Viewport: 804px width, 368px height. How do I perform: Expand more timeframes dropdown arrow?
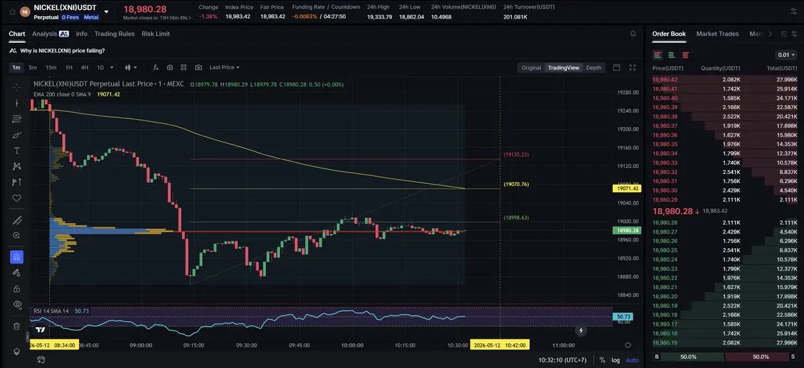112,68
